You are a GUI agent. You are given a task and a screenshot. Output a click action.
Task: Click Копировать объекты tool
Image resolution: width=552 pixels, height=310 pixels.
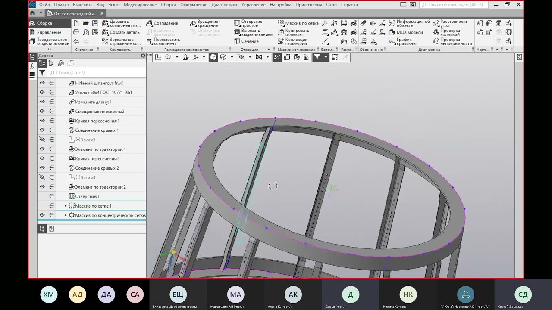294,32
